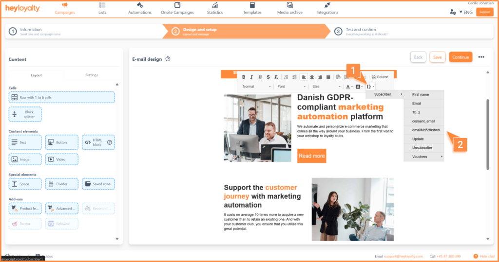Image resolution: width=499 pixels, height=262 pixels.
Task: Select the Divider special element
Action: (x=61, y=184)
